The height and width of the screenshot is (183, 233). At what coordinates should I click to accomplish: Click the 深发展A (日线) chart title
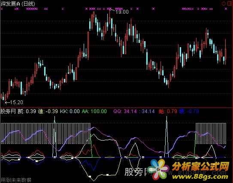tap(18, 3)
